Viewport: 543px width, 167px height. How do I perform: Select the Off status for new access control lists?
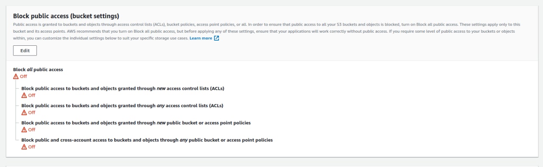(31, 95)
